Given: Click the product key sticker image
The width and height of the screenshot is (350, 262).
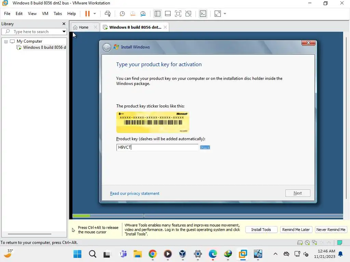Looking at the screenshot, I should (x=153, y=122).
